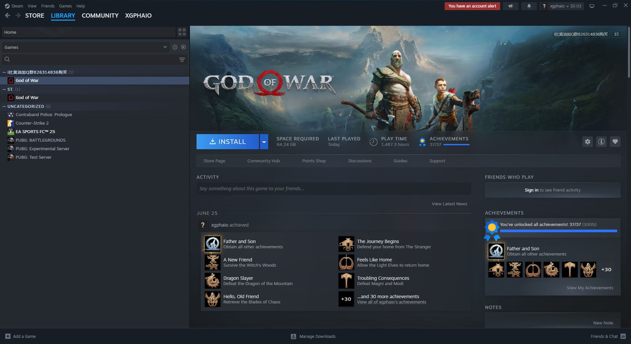
Task: Open the install options dropdown arrow
Action: pyautogui.click(x=264, y=142)
